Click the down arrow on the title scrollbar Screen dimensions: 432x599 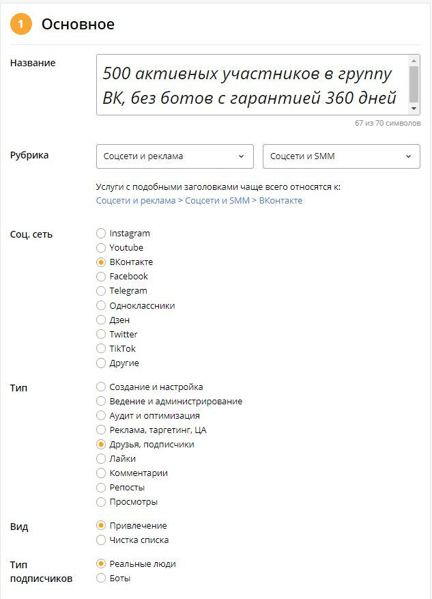click(415, 108)
